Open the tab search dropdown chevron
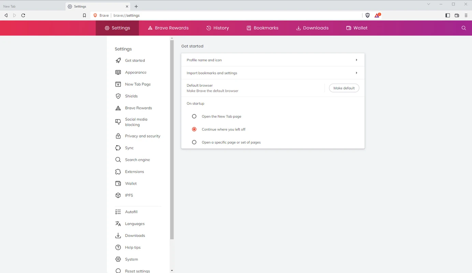The height and width of the screenshot is (273, 472). coord(429,4)
